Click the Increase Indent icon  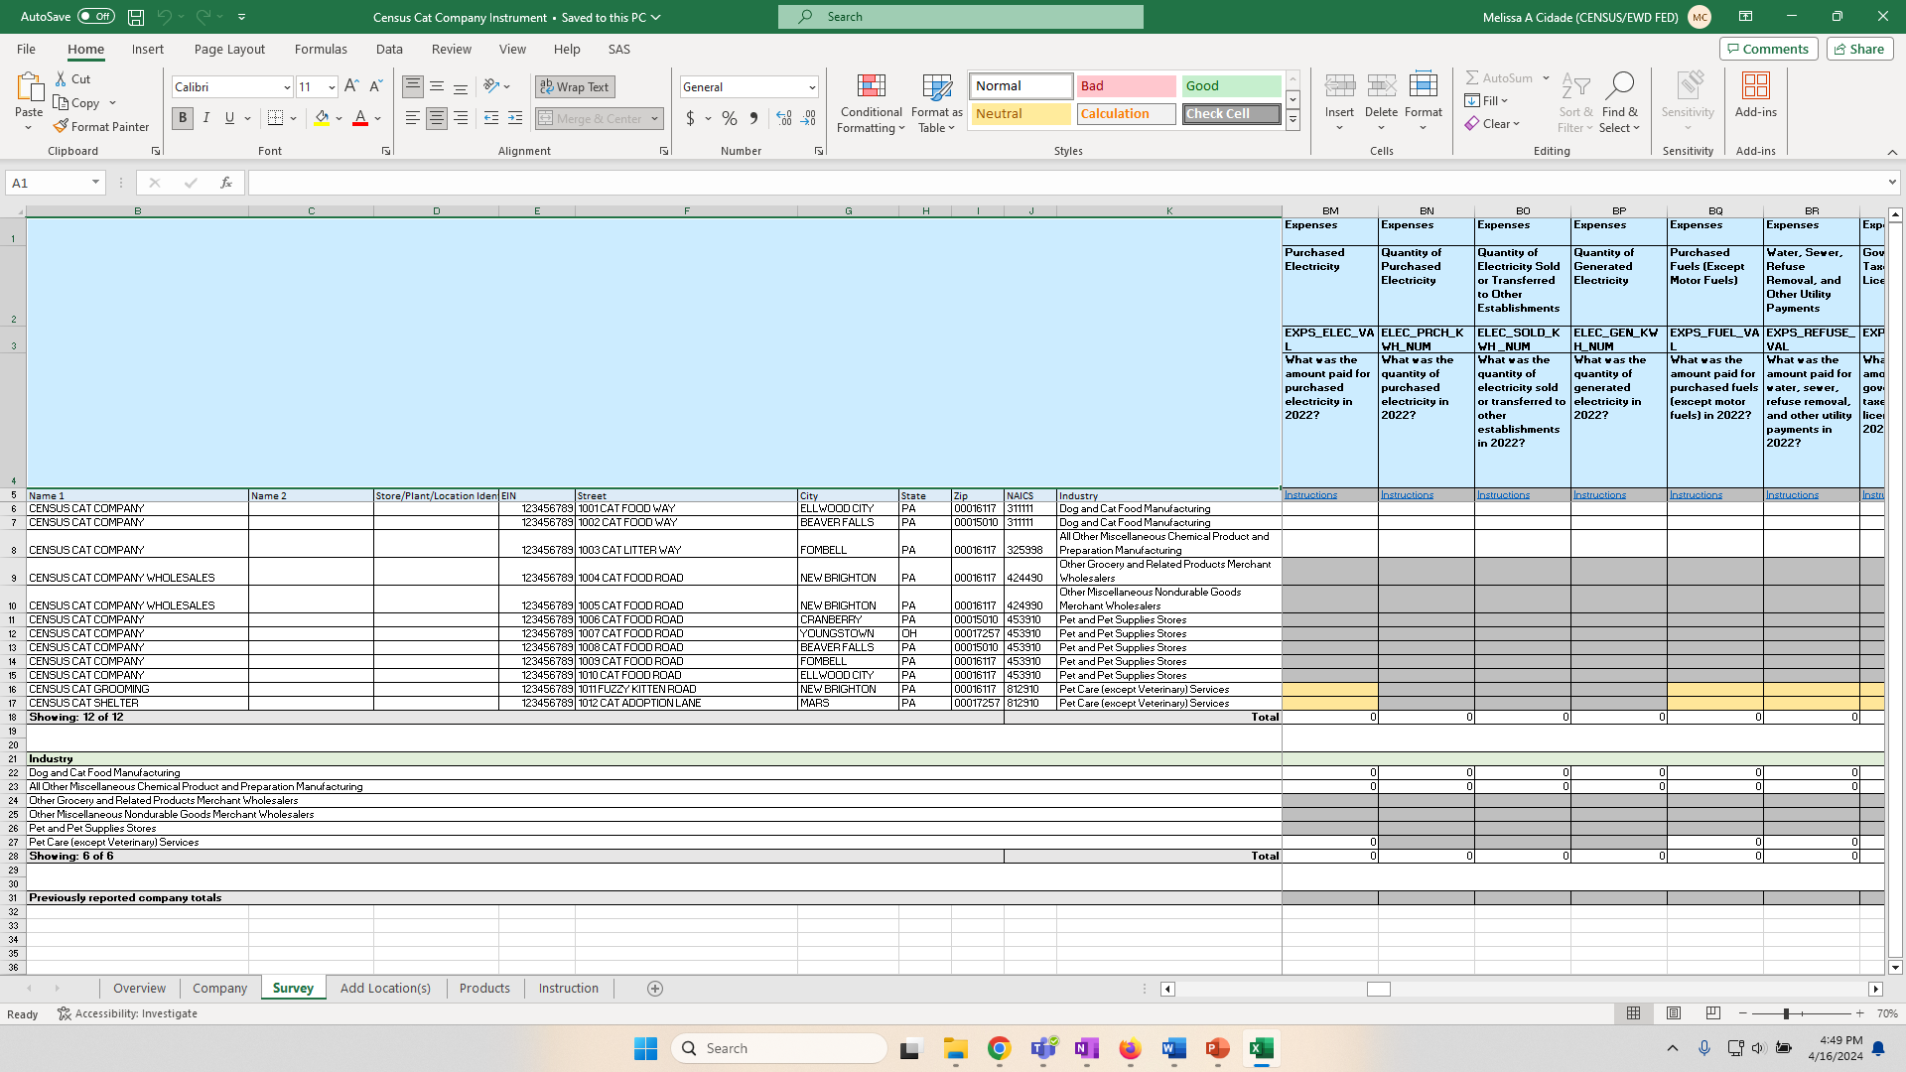pos(514,118)
